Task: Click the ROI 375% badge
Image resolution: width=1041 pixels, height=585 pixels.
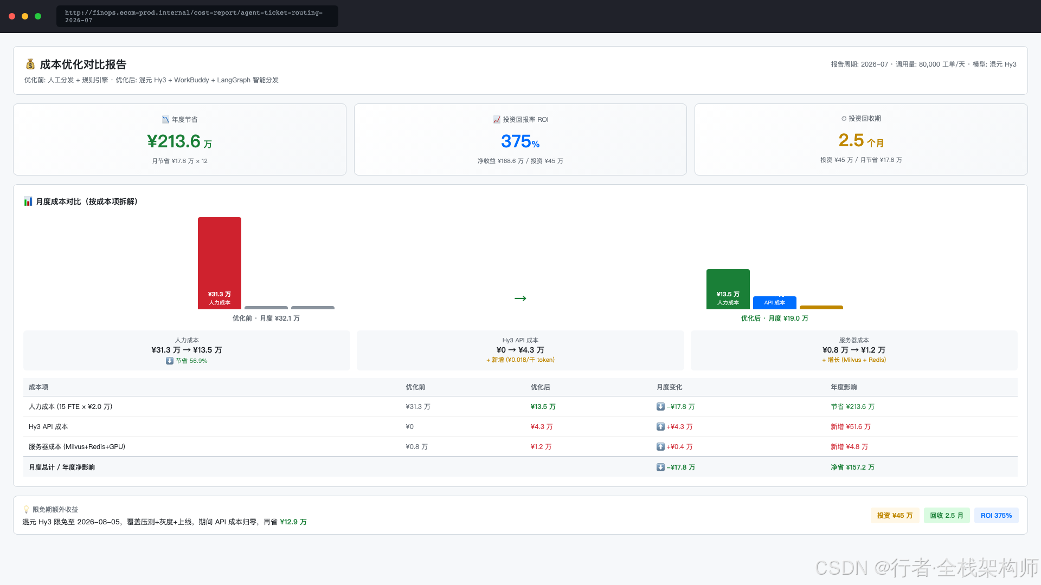Action: coord(997,516)
